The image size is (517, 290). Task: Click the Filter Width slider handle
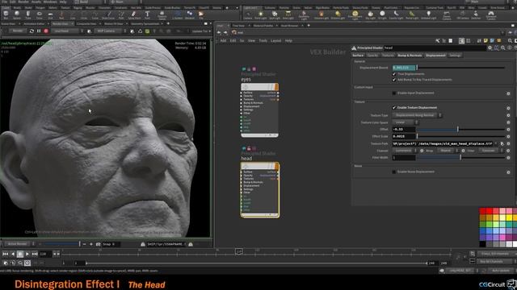click(460, 158)
